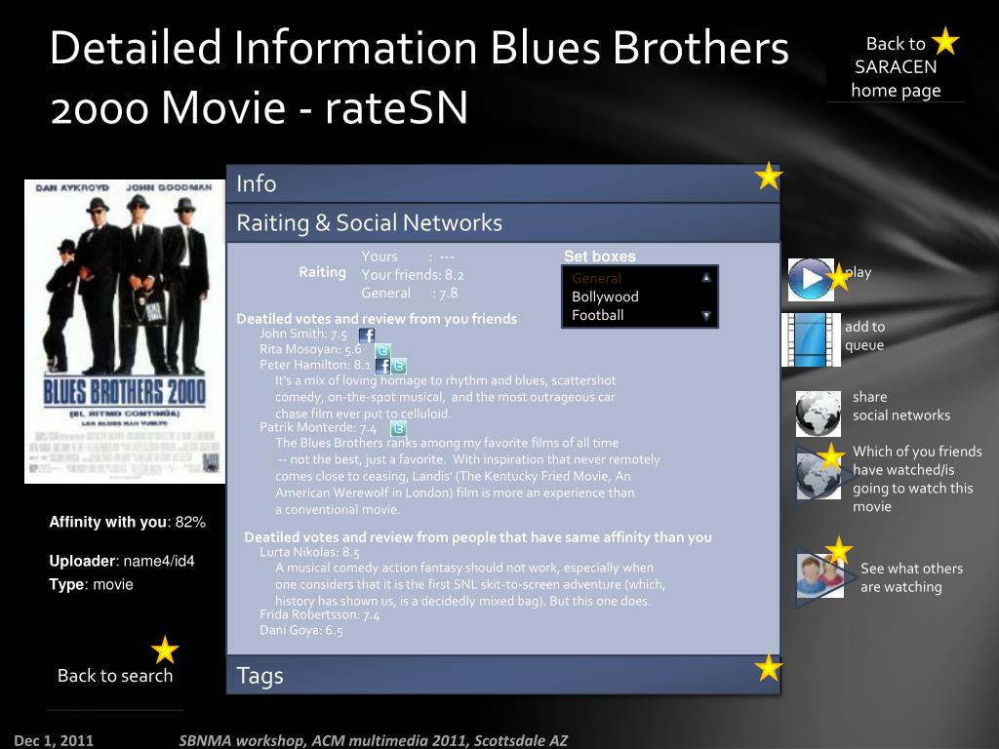Click the friends-watched globe icon

point(819,475)
